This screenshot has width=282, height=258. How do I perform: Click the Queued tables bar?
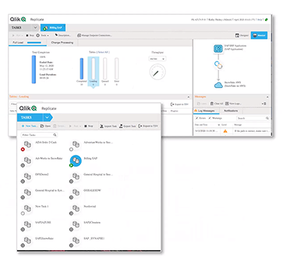[105, 68]
